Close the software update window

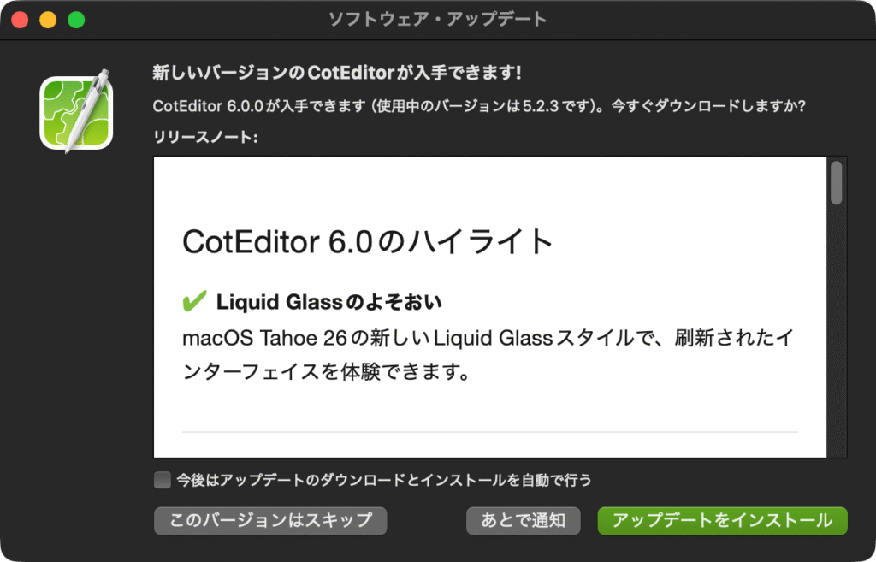21,20
